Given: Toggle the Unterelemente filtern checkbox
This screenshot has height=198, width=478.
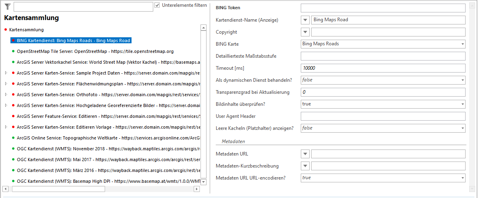Looking at the screenshot, I should (157, 5).
